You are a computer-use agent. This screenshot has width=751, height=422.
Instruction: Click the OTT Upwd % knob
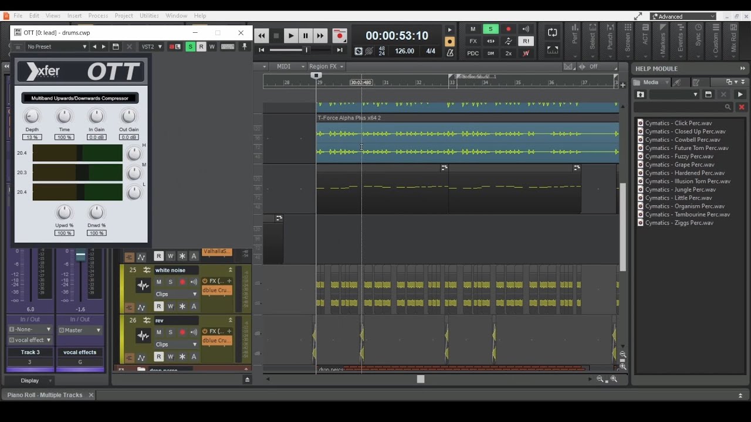64,212
